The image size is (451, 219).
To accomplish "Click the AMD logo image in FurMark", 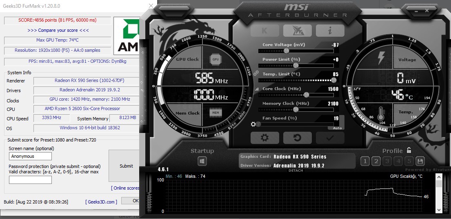I will pyautogui.click(x=127, y=36).
